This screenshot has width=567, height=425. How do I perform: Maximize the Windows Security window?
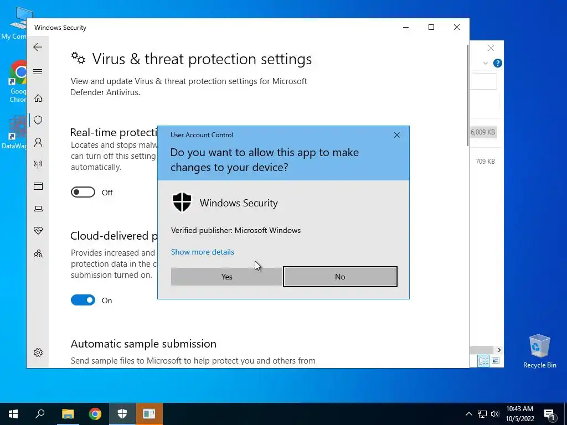click(431, 28)
